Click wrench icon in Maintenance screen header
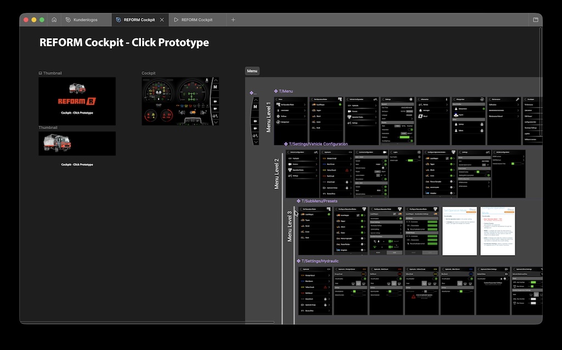The width and height of the screenshot is (562, 350). (518, 99)
